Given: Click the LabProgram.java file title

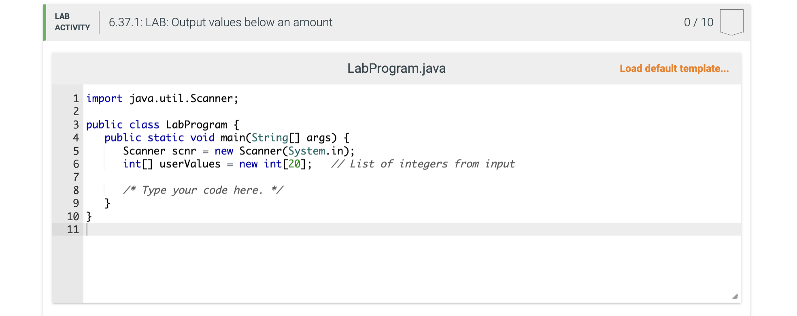Looking at the screenshot, I should point(396,68).
